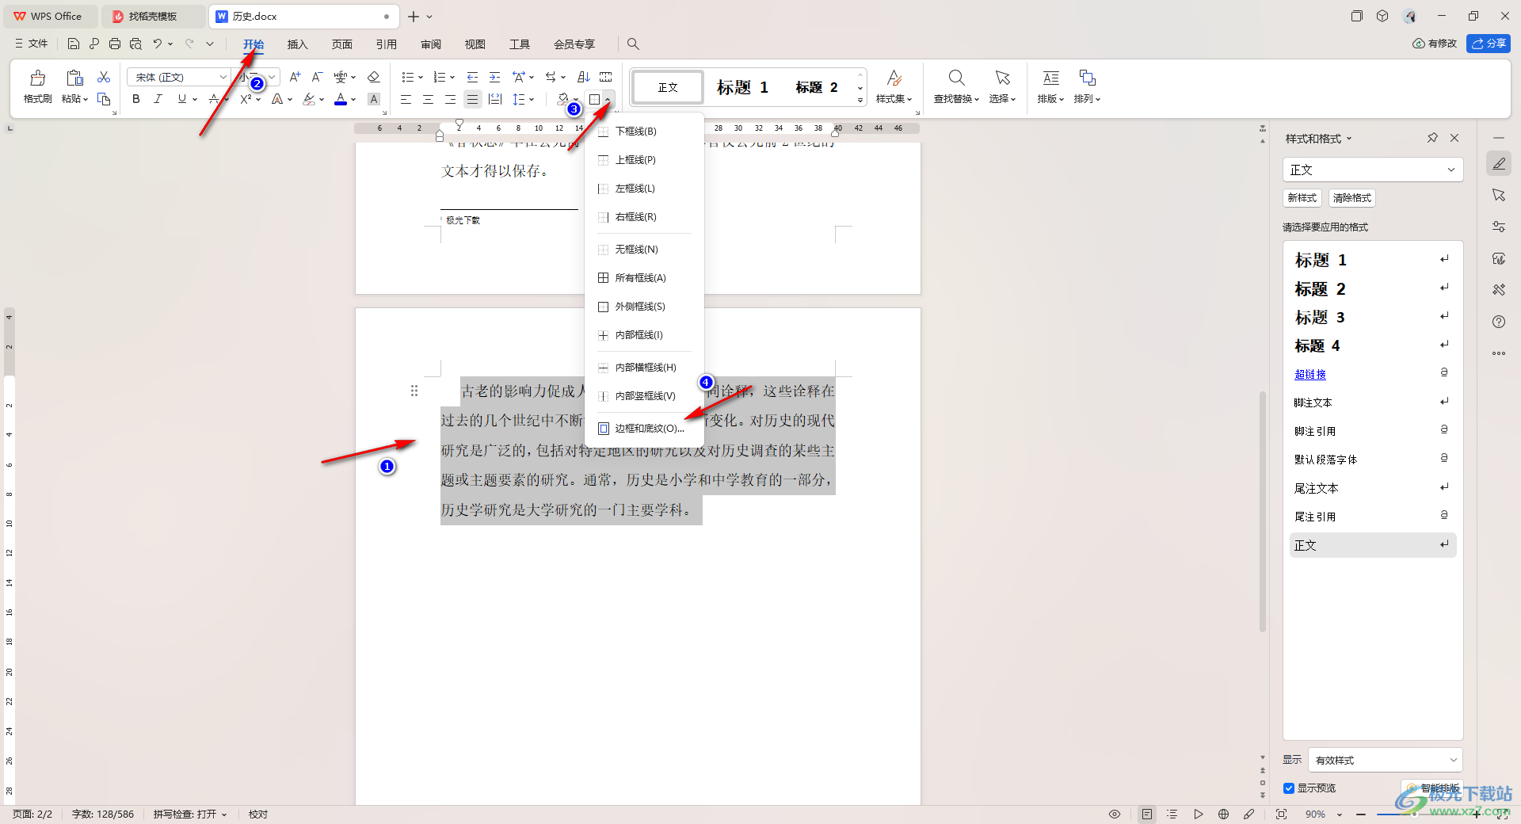Viewport: 1521px width, 824px height.
Task: Click the Clear Format button
Action: click(x=1351, y=198)
